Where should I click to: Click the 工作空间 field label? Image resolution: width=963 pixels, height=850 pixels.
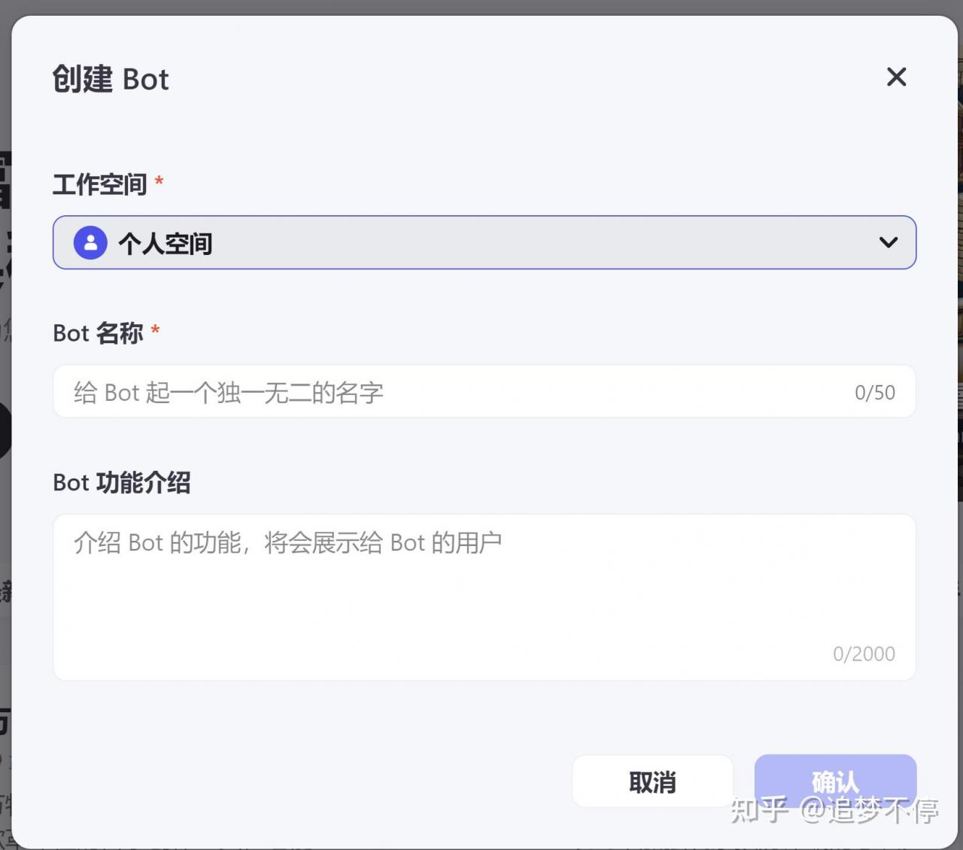tap(100, 184)
